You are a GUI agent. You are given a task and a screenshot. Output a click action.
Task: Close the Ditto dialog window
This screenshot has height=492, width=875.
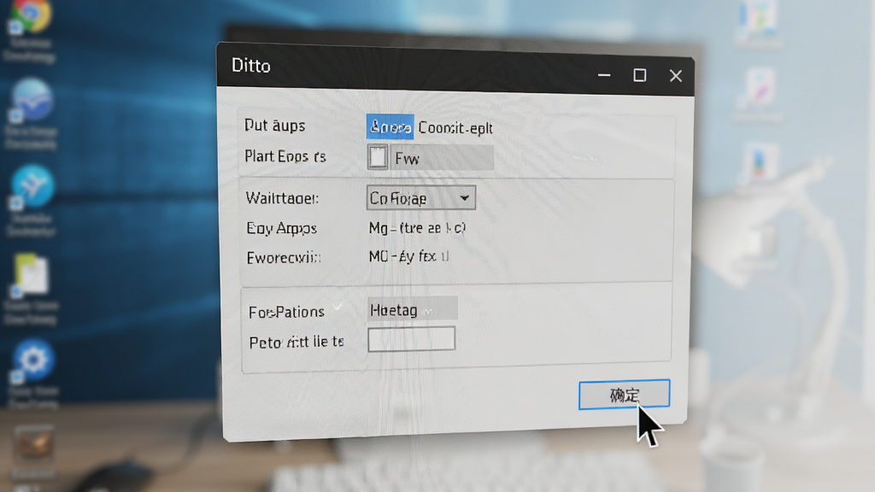pos(675,76)
